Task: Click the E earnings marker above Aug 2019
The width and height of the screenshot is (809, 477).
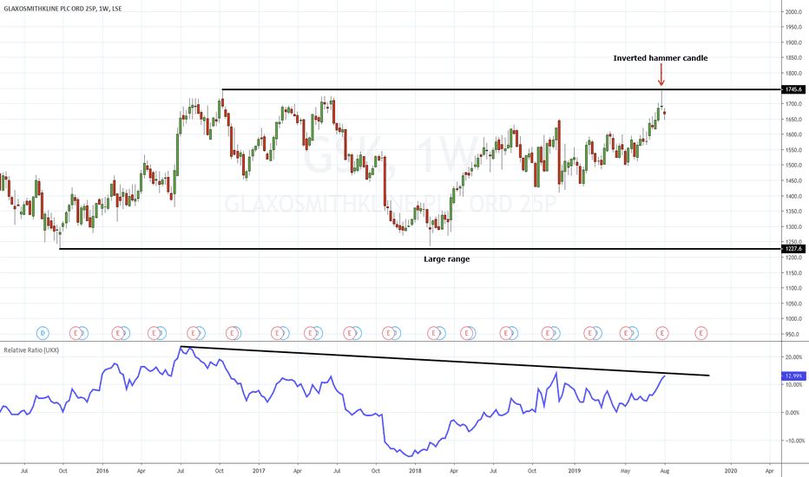Action: [662, 333]
